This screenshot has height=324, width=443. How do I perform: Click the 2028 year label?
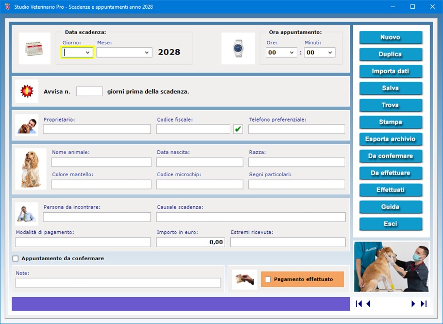(169, 52)
